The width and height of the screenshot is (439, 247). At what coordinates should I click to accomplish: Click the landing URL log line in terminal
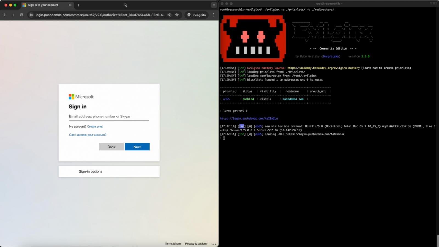click(282, 134)
